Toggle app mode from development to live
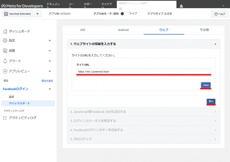Screen dimensions: 230x162 pos(123,14)
